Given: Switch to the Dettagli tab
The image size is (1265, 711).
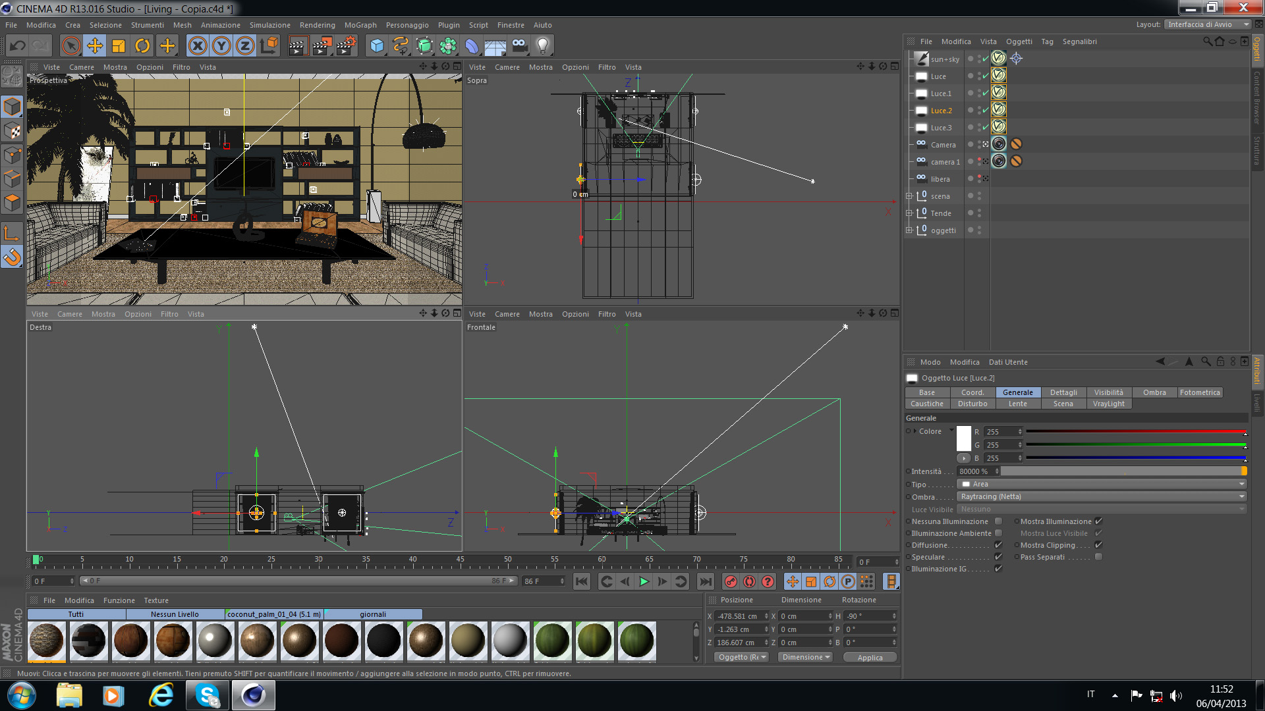Looking at the screenshot, I should (1063, 392).
